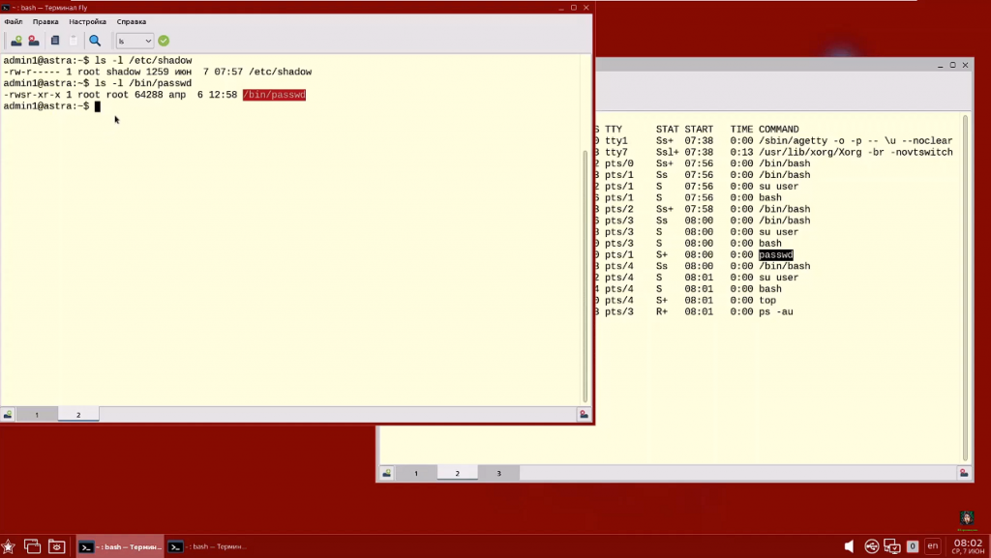Viewport: 991px width, 558px height.
Task: Click the 'top' command entry
Action: [x=767, y=301]
